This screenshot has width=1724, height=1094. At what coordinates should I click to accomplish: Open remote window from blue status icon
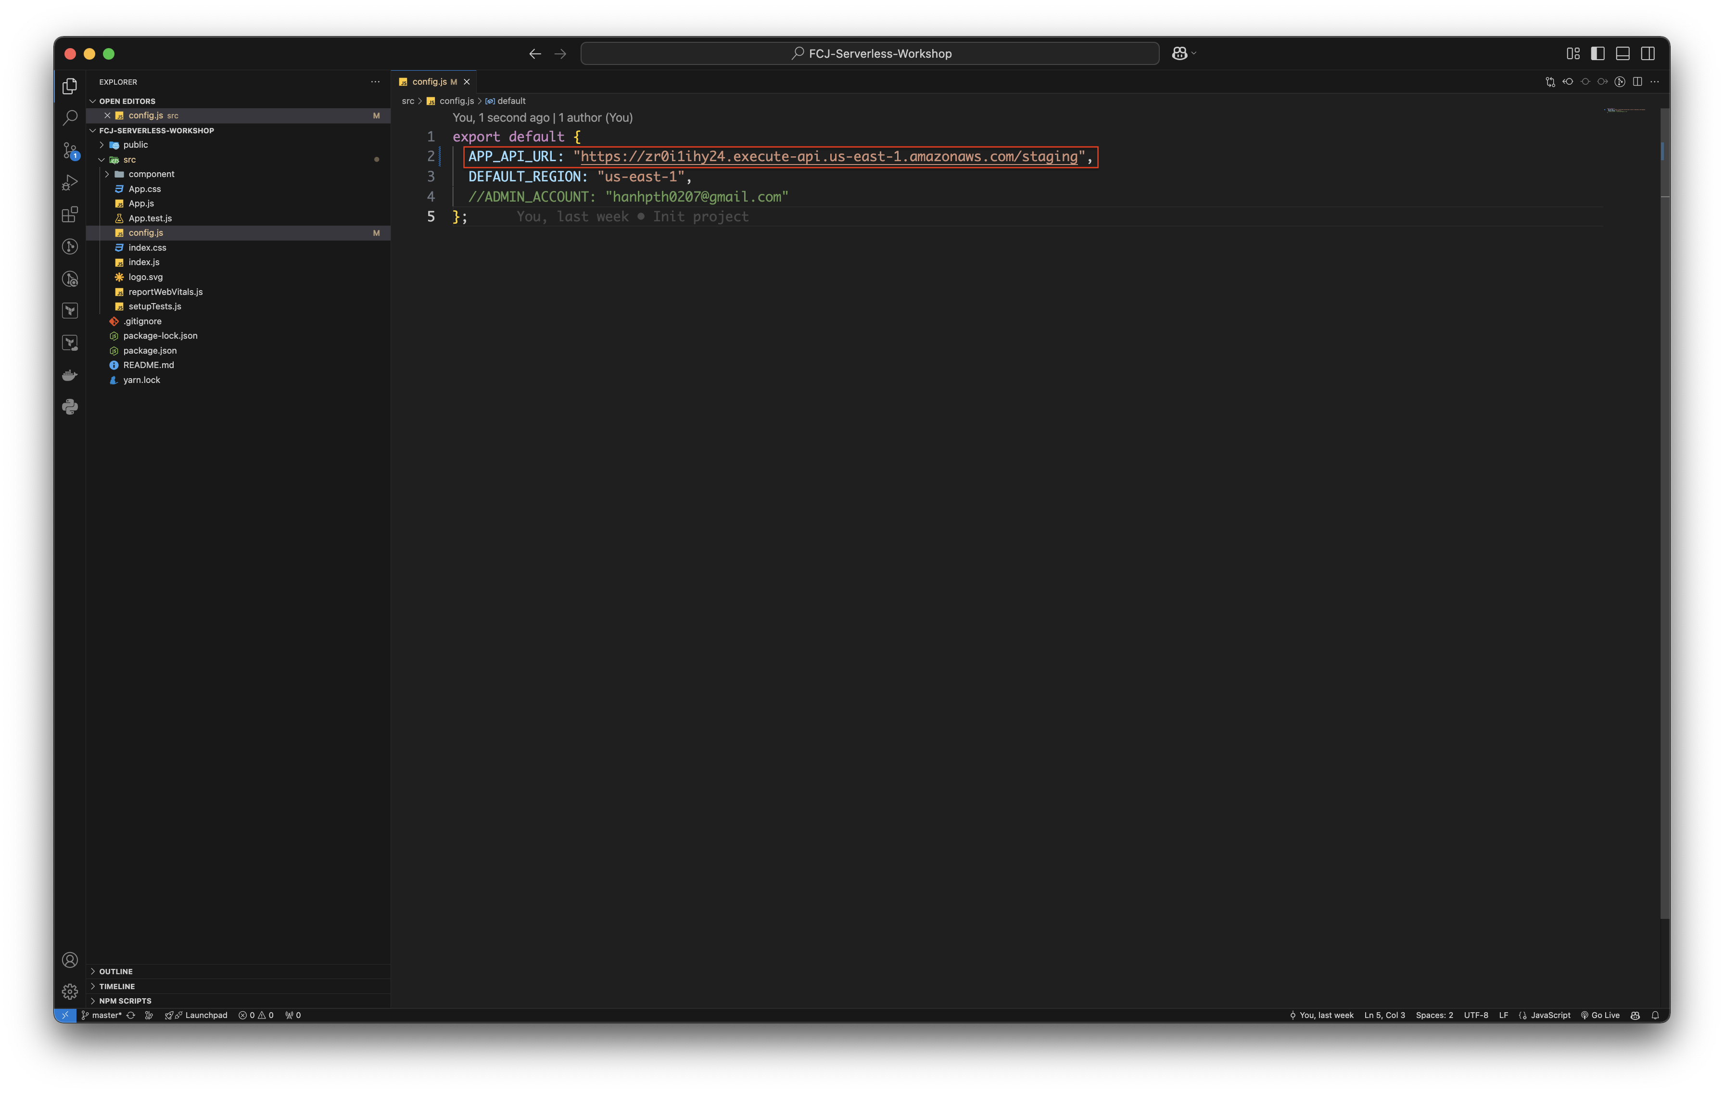pos(65,1015)
